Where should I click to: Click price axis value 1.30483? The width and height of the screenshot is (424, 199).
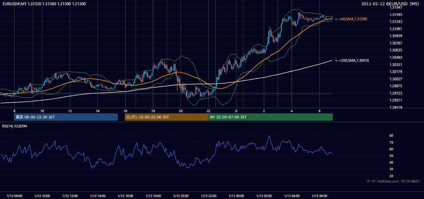[x=396, y=57]
